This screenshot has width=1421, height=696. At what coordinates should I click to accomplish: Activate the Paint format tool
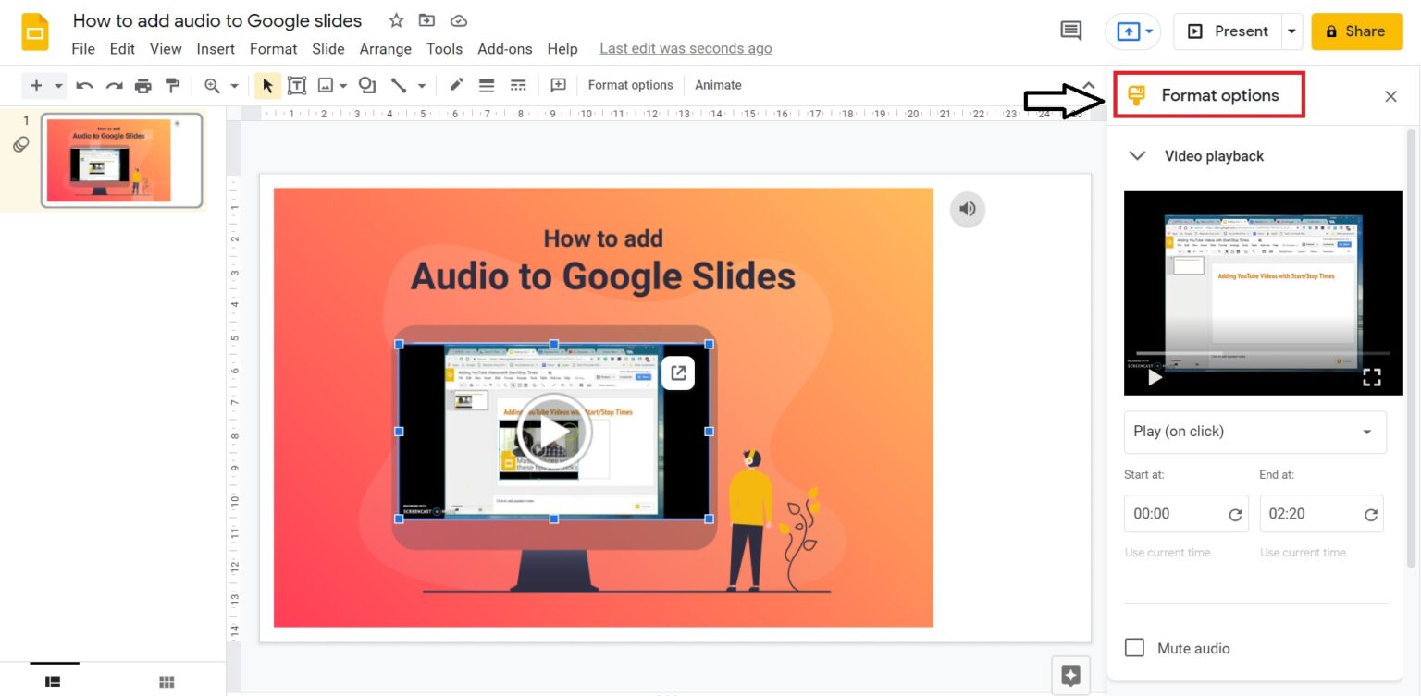pos(172,85)
